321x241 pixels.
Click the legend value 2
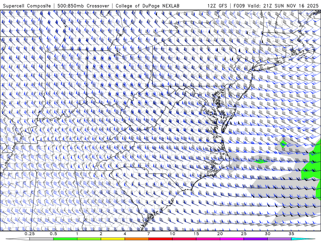point(101,234)
